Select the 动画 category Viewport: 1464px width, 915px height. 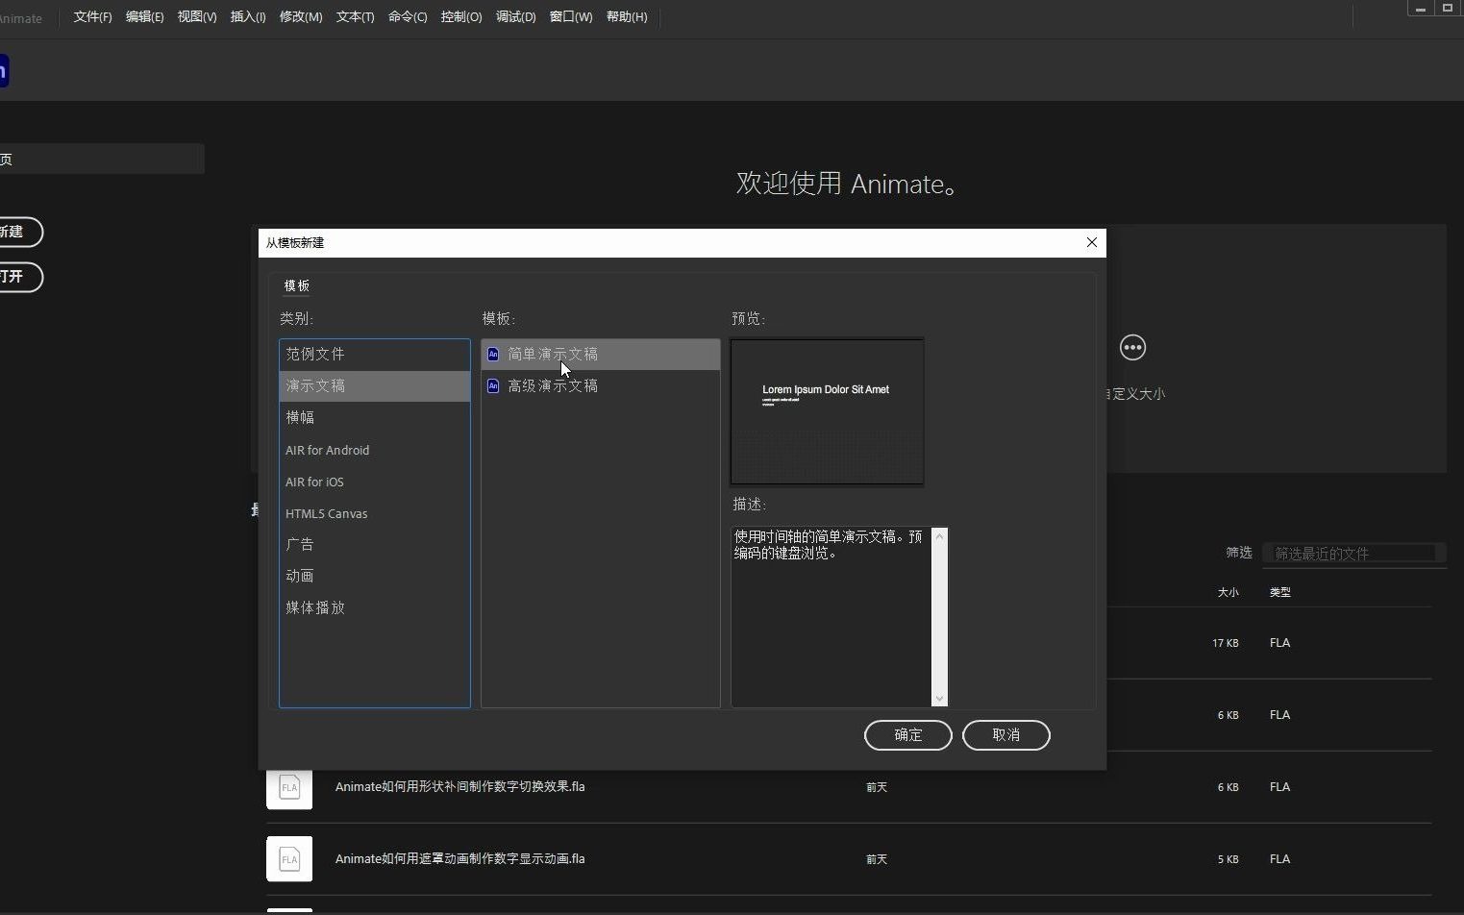point(299,575)
